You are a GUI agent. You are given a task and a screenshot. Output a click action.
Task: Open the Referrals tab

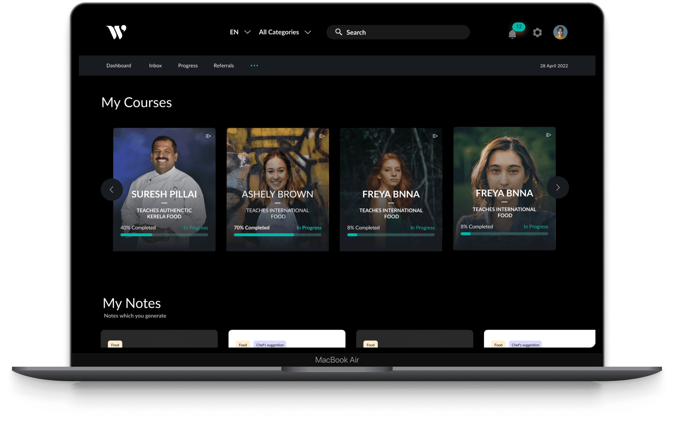pos(224,66)
